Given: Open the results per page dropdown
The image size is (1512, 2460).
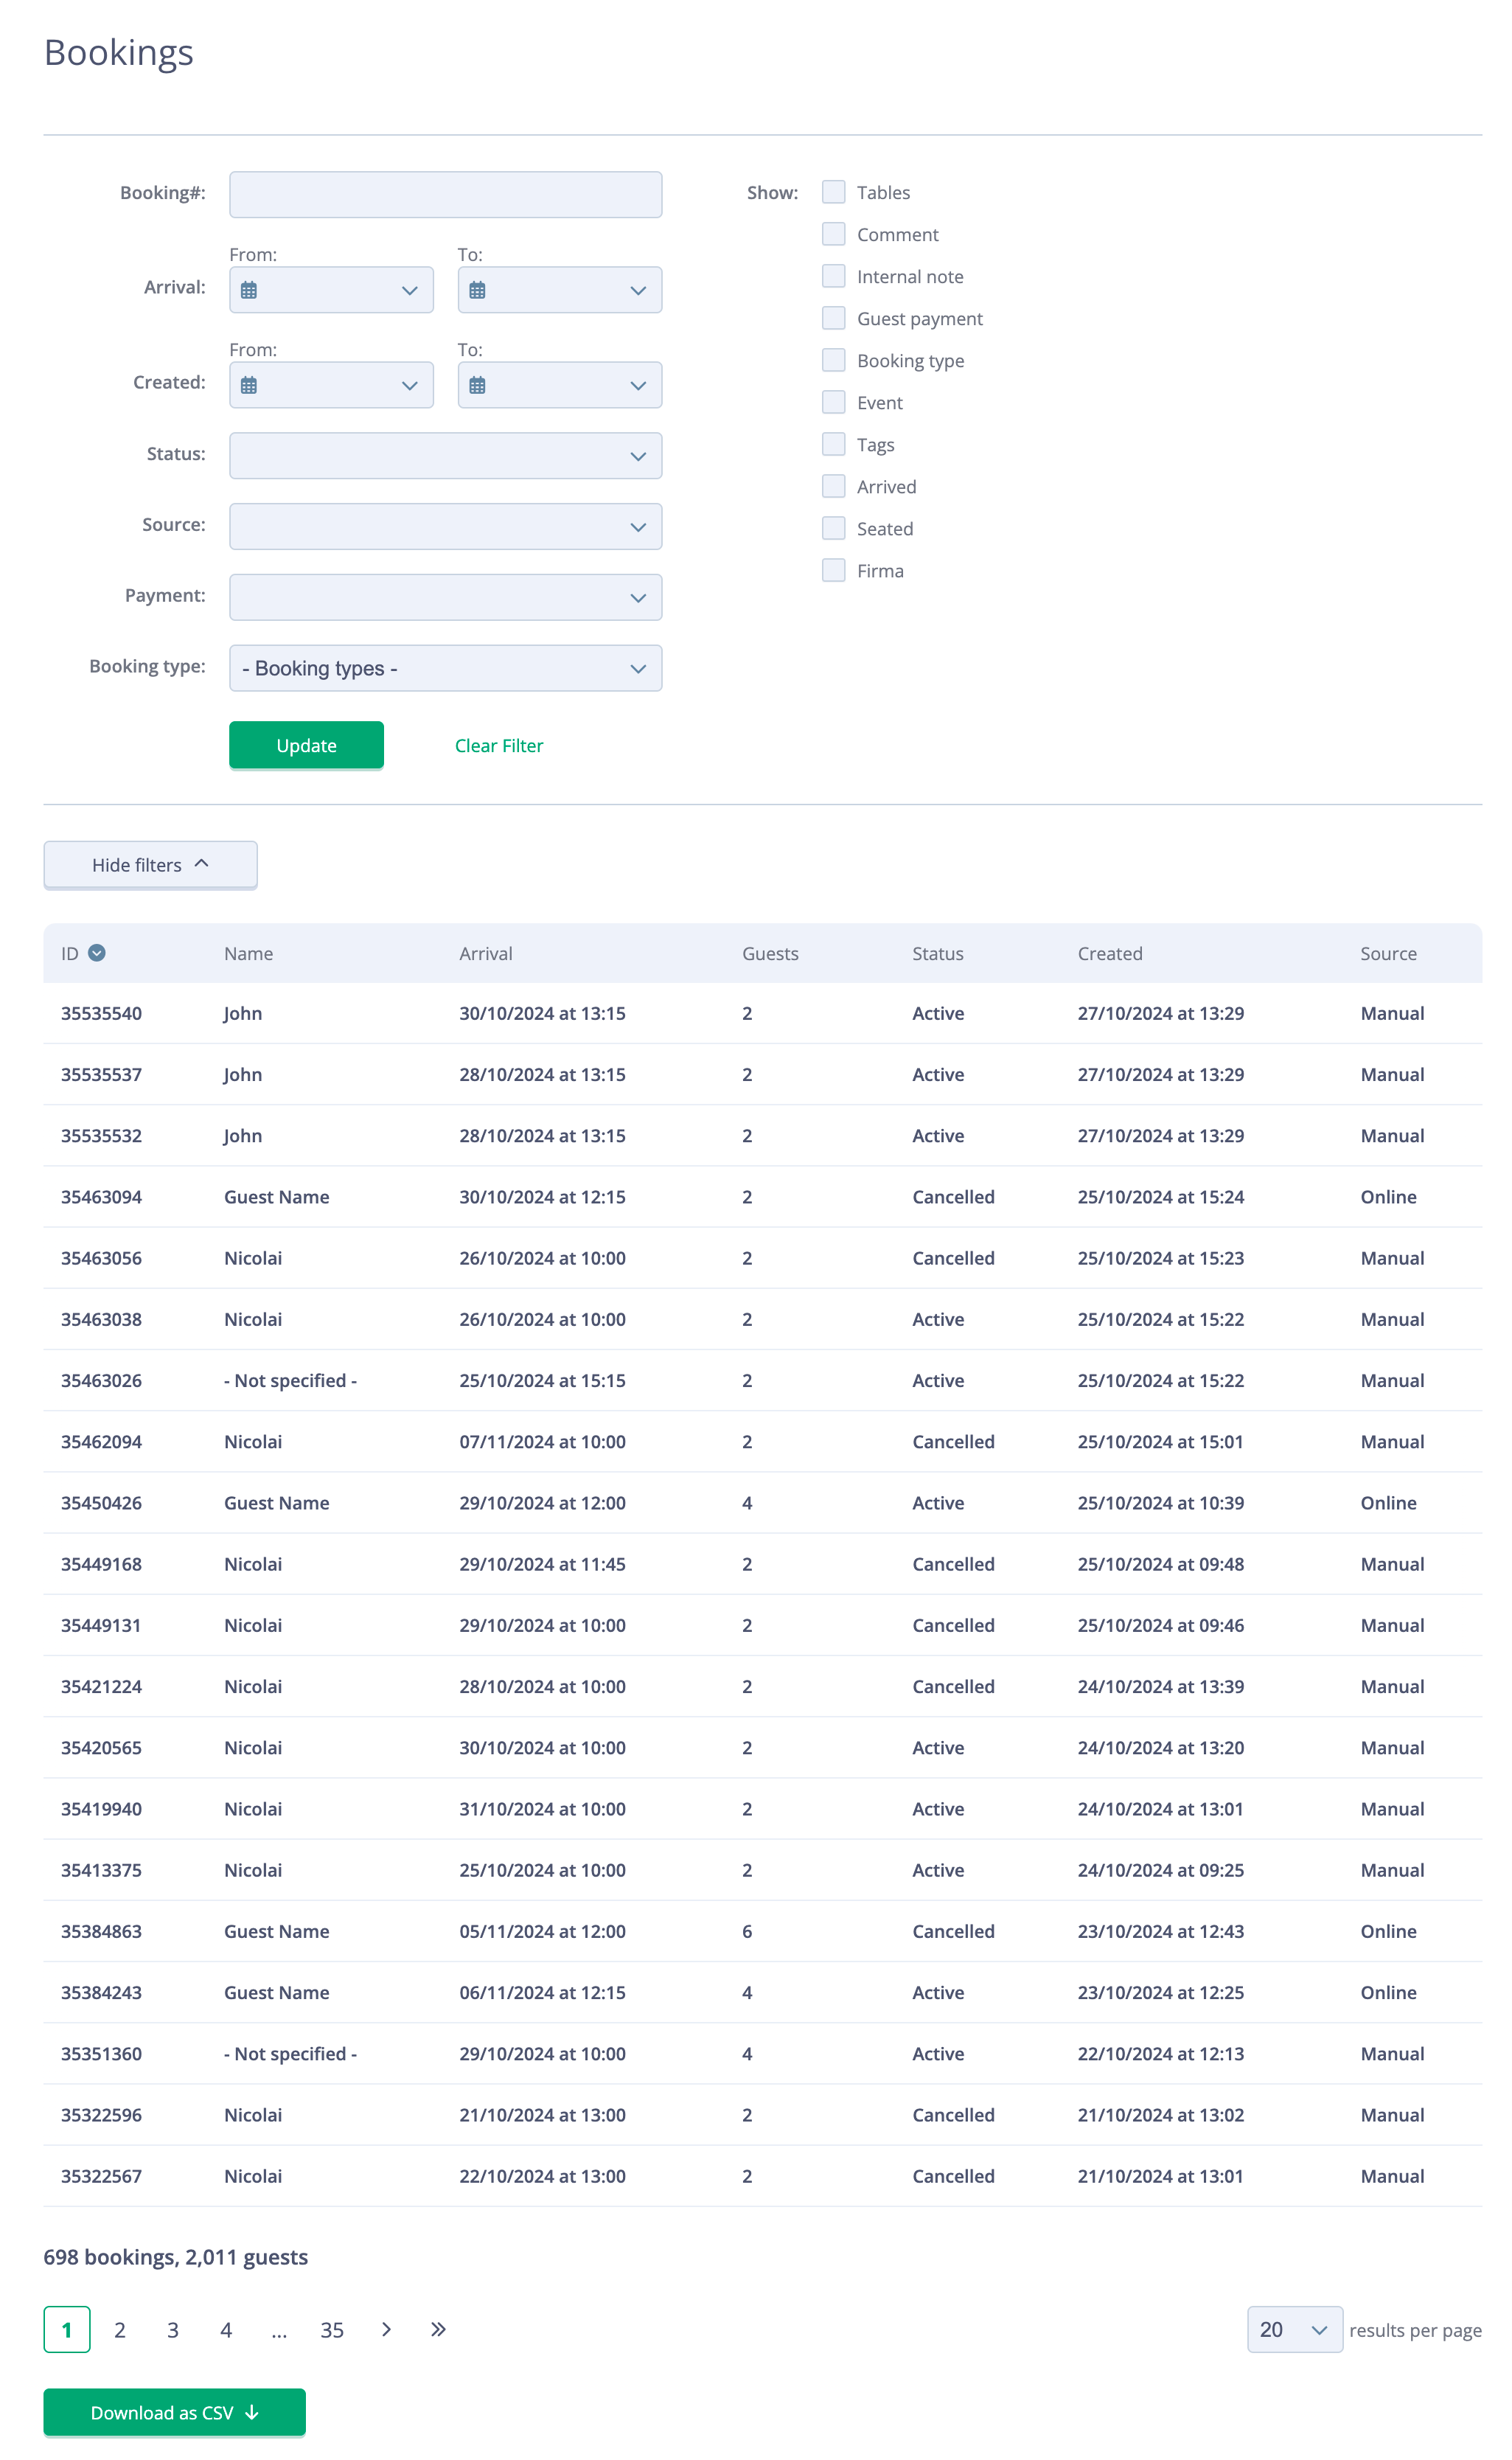Looking at the screenshot, I should click(x=1294, y=2329).
